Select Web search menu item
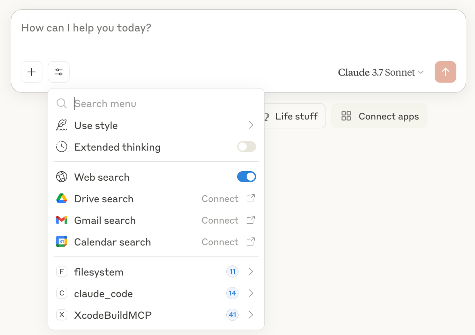The width and height of the screenshot is (475, 335). (156, 177)
